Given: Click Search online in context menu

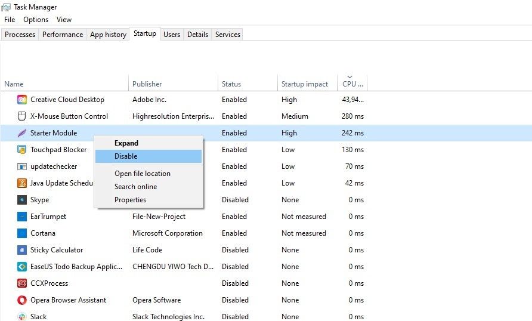Looking at the screenshot, I should pos(136,187).
